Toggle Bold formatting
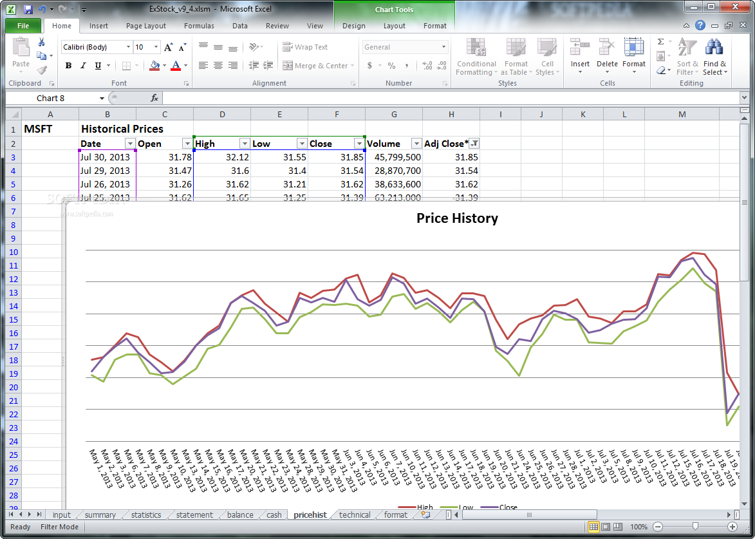The height and width of the screenshot is (539, 755). tap(68, 66)
